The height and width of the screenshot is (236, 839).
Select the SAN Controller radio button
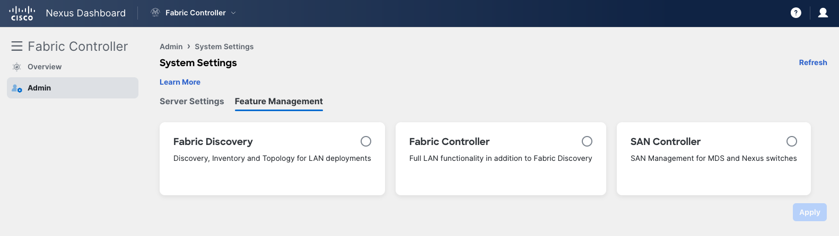pyautogui.click(x=792, y=141)
